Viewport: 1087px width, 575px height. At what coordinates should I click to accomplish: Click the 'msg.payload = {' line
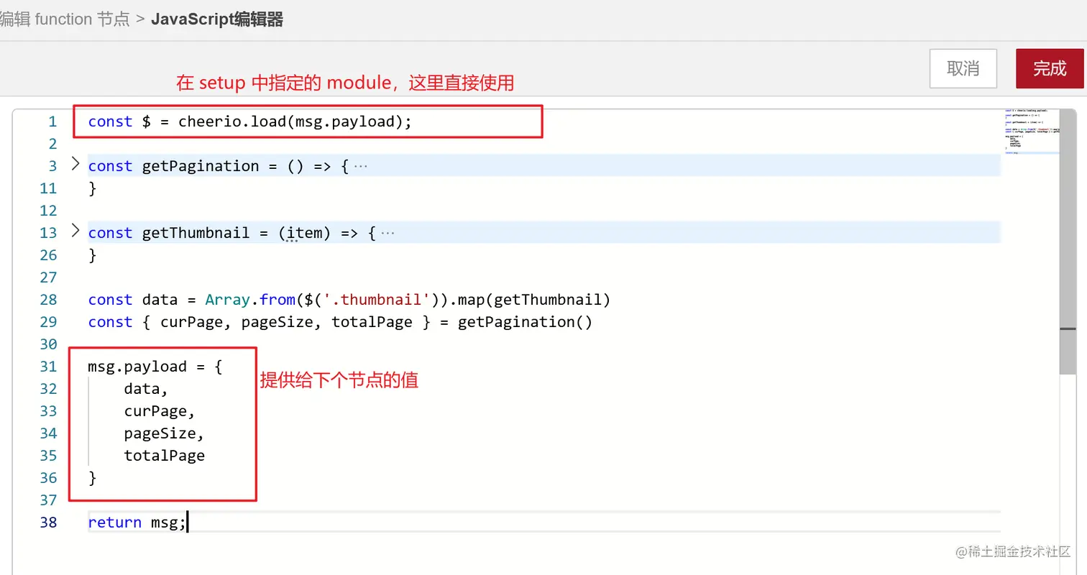click(x=155, y=367)
